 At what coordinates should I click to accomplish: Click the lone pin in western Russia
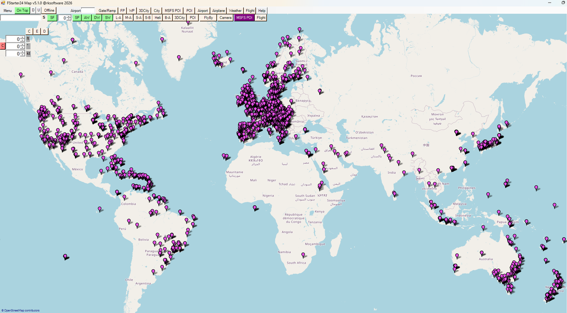point(320,91)
